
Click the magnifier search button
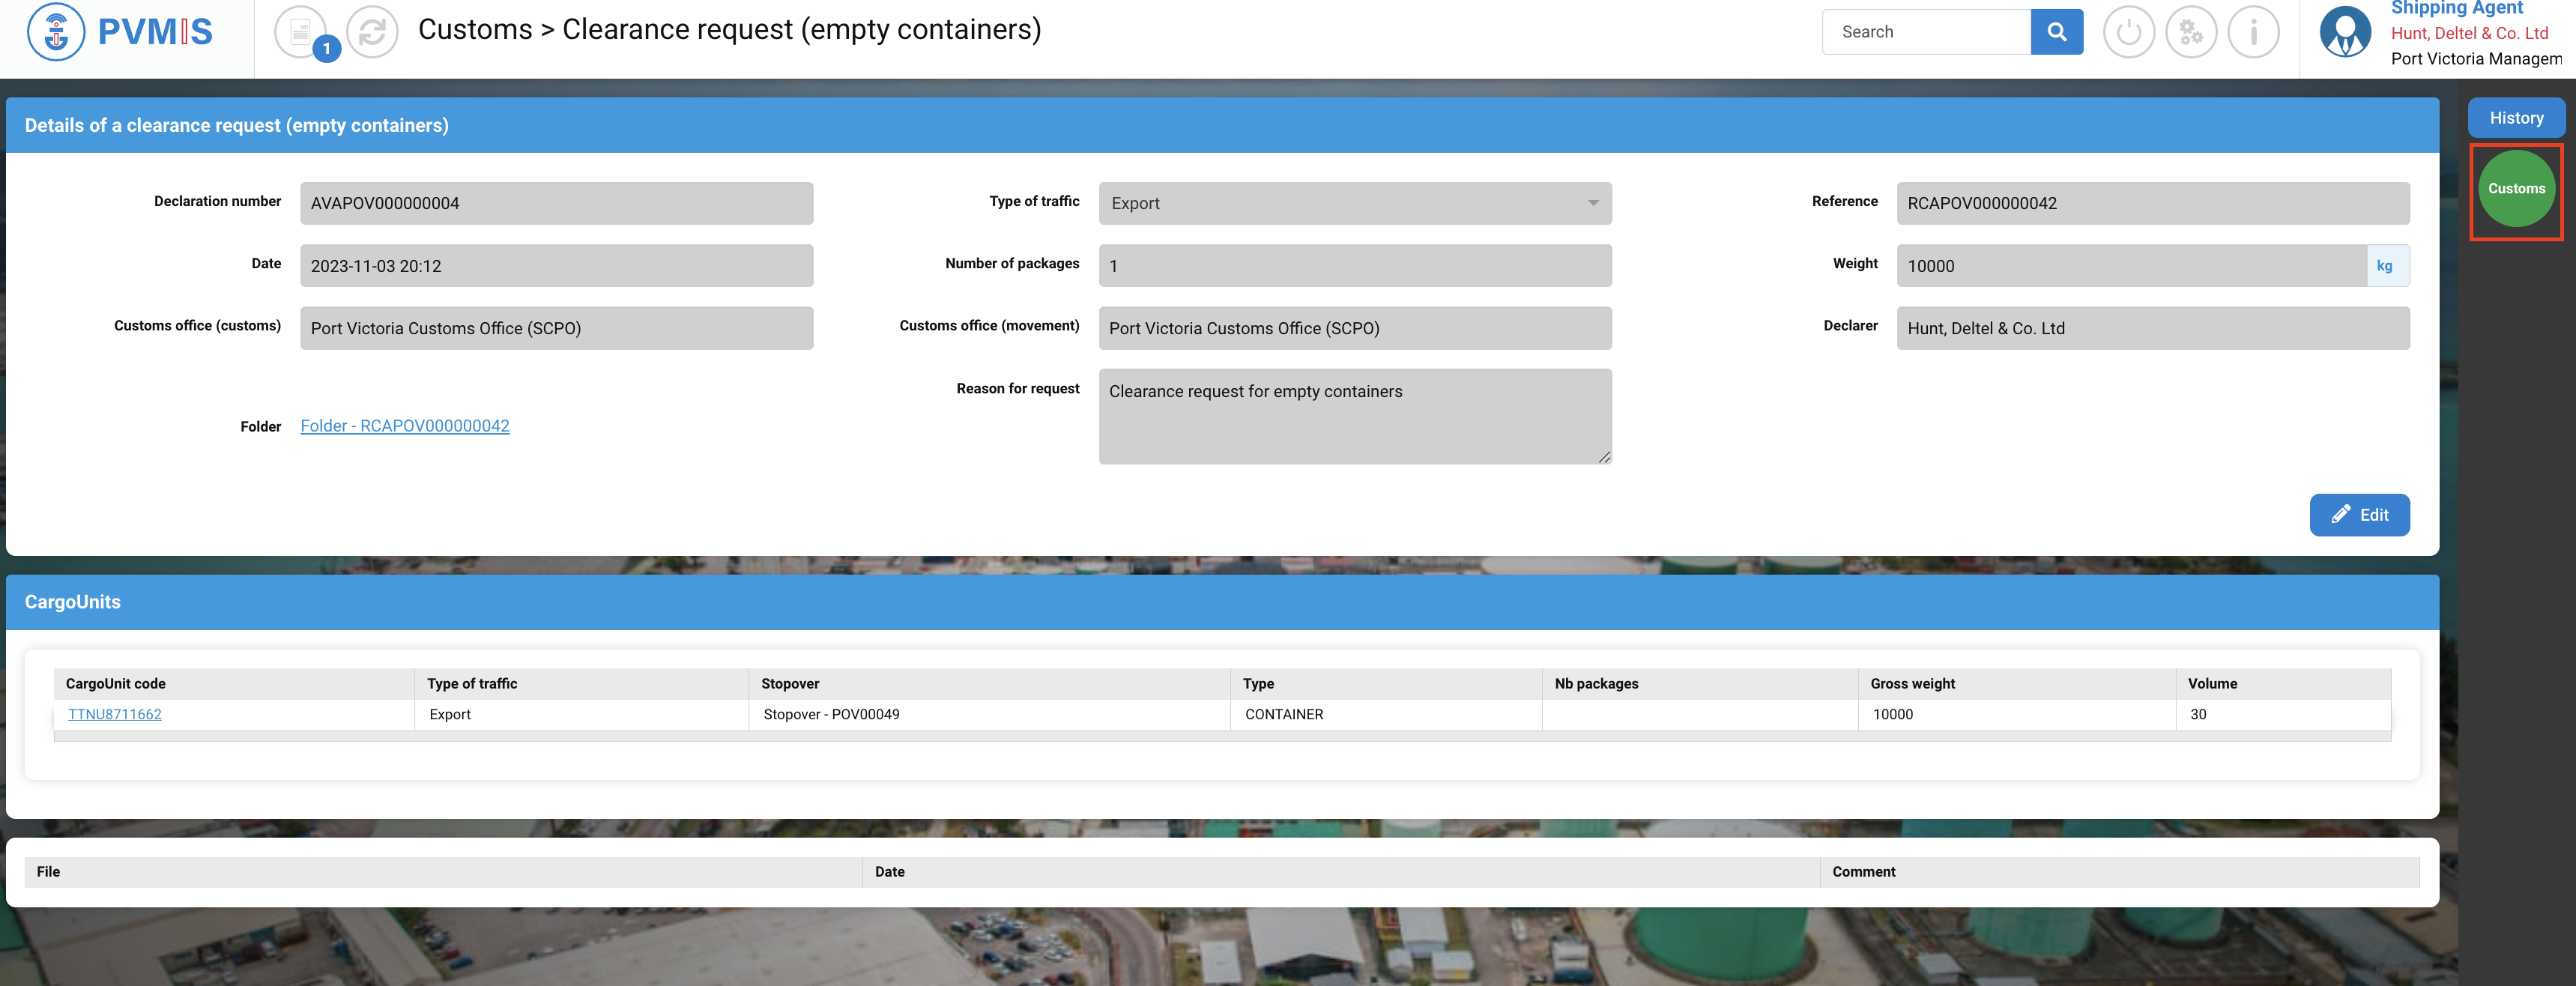pos(2056,32)
